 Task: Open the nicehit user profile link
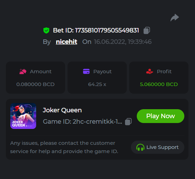click(66, 42)
